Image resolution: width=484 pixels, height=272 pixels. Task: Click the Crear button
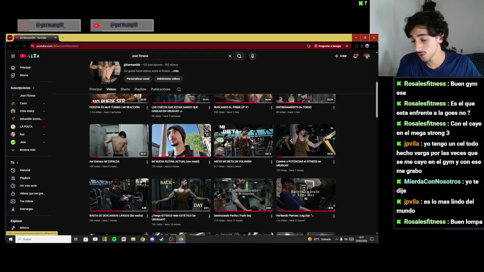coord(341,56)
